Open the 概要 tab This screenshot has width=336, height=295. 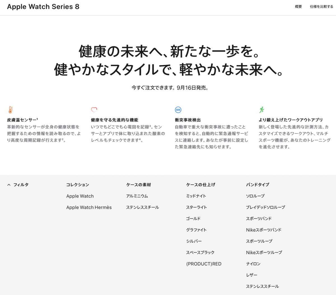tap(298, 6)
